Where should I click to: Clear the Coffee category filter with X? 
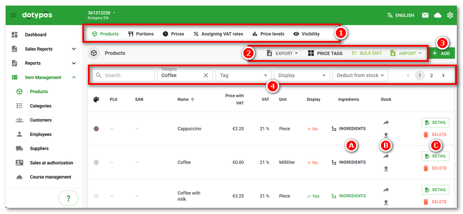point(206,75)
